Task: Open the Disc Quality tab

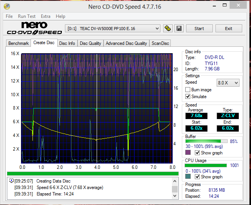Action: click(91, 43)
